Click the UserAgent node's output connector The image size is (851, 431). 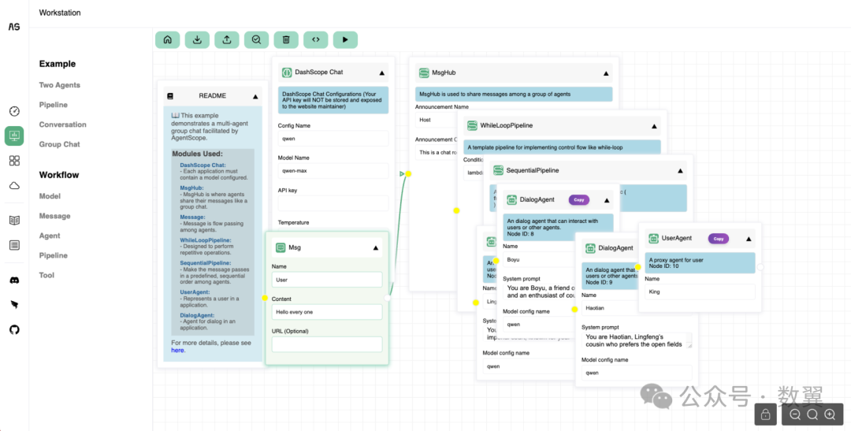click(x=760, y=267)
